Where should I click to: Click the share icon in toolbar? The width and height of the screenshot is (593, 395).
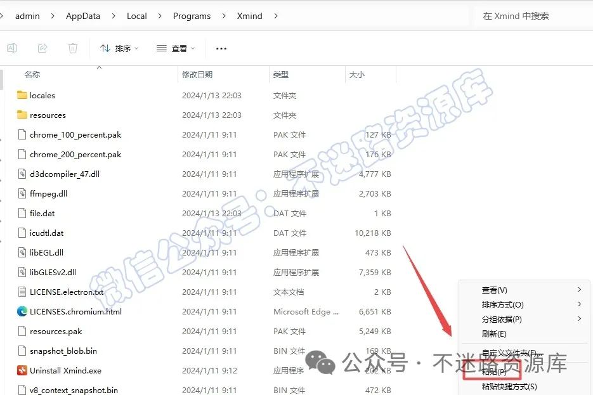coord(42,48)
